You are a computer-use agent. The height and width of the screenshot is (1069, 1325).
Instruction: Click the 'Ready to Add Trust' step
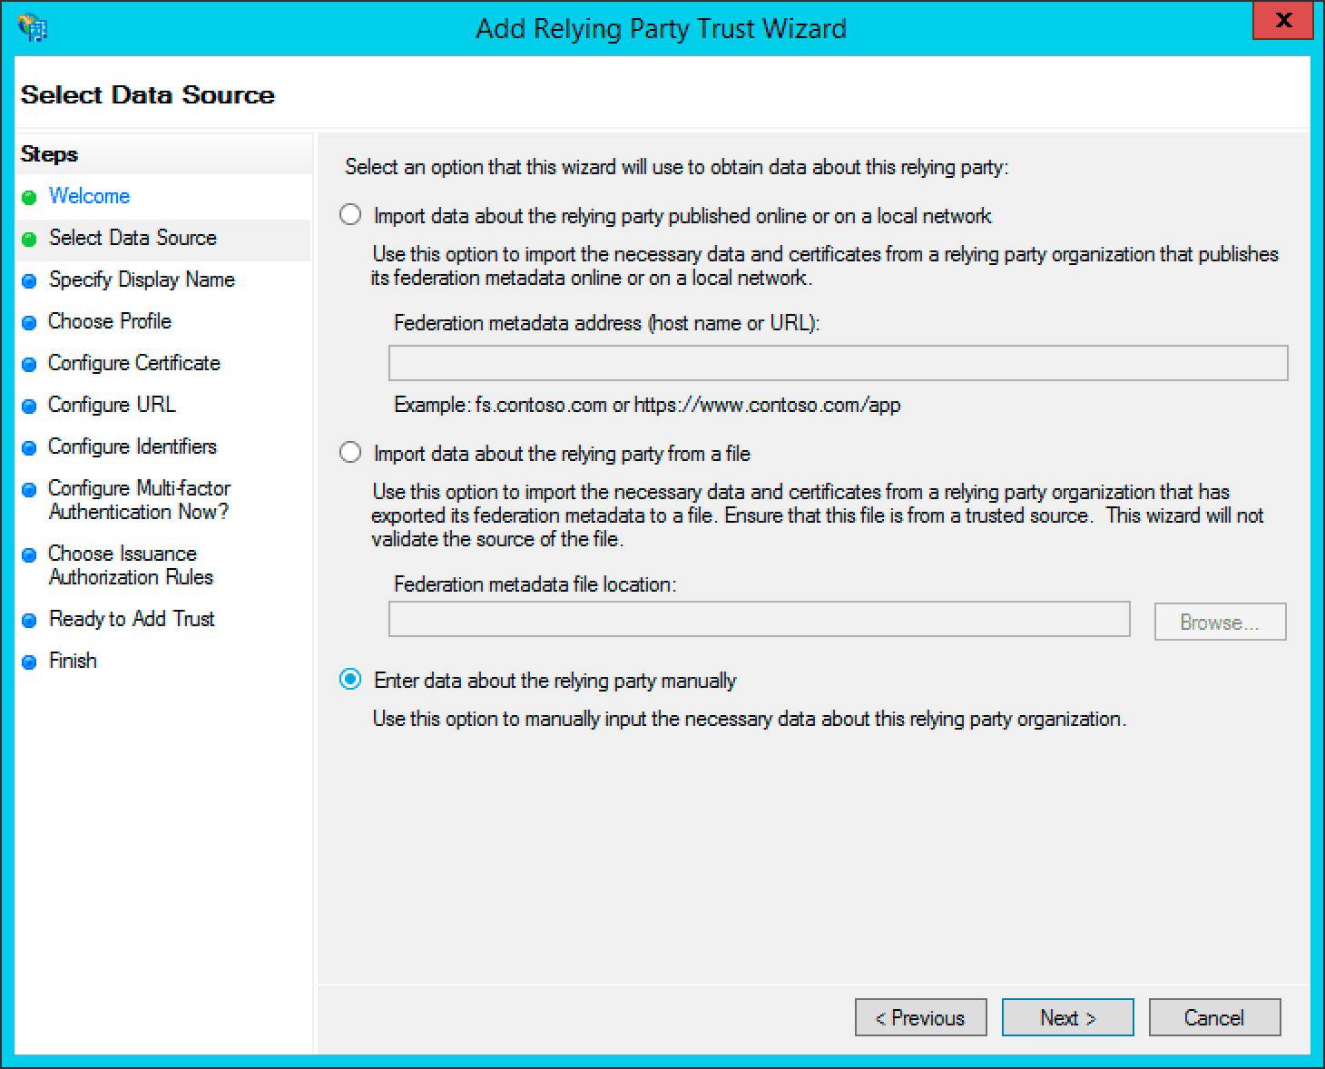(x=132, y=619)
